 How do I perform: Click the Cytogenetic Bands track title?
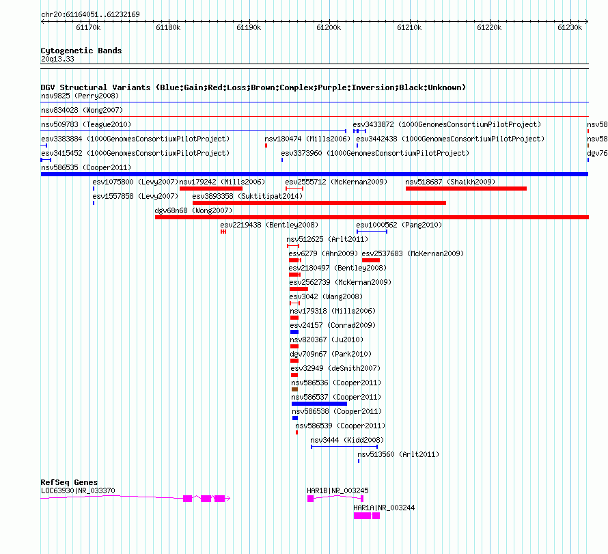81,51
